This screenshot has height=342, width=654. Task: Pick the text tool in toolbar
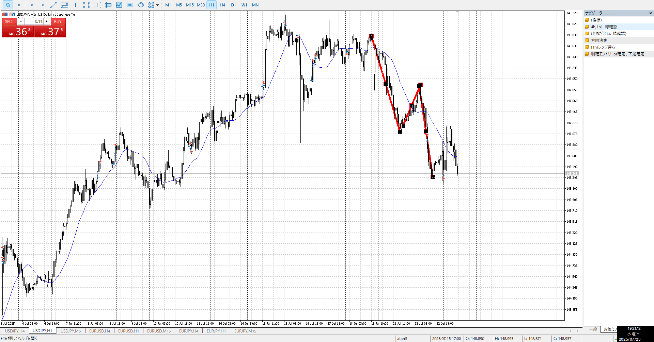coord(75,5)
